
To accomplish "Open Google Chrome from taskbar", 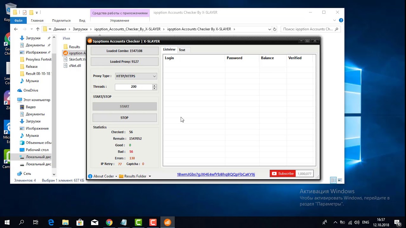I will [x=109, y=222].
